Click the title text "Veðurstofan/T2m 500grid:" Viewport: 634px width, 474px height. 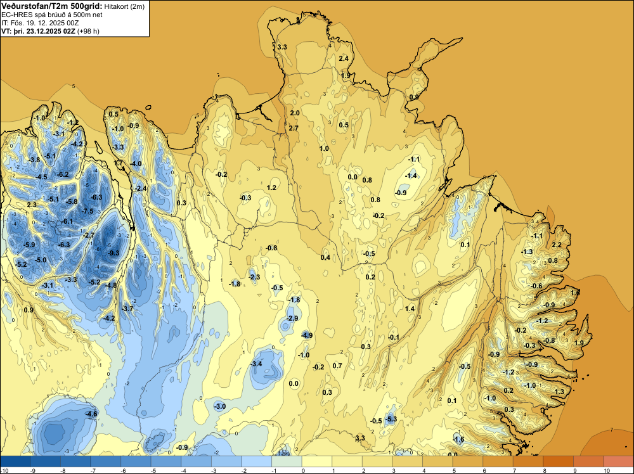[52, 6]
